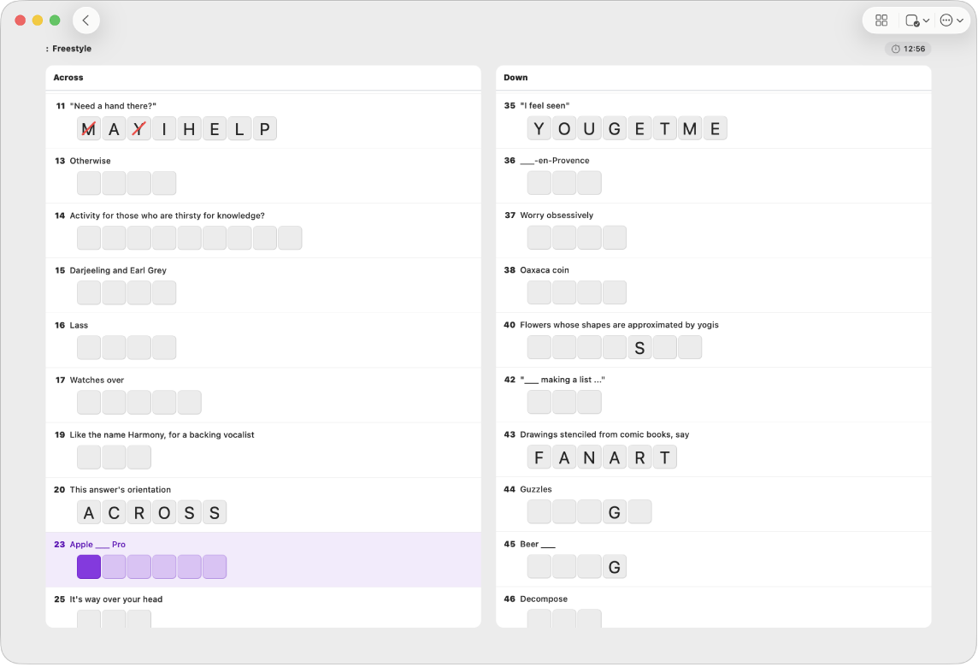This screenshot has width=978, height=667.
Task: Open the check puzzle dropdown menu
Action: 917,21
